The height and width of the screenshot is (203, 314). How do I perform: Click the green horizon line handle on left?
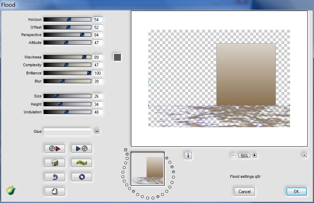(x=149, y=82)
